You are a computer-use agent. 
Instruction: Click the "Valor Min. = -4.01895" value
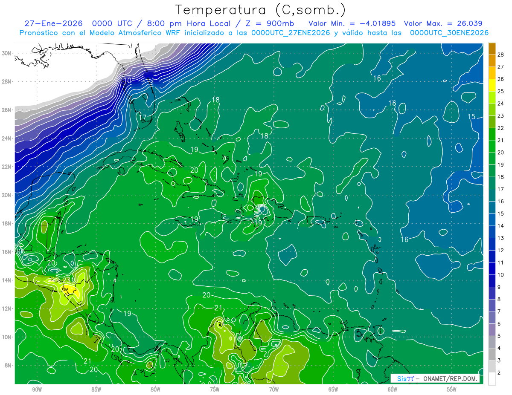click(x=352, y=23)
